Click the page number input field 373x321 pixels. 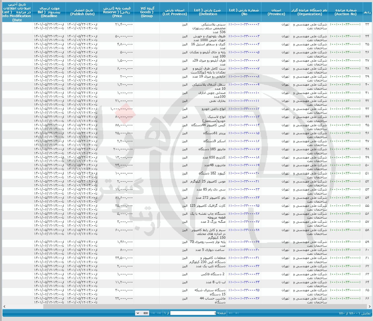click(x=194, y=313)
